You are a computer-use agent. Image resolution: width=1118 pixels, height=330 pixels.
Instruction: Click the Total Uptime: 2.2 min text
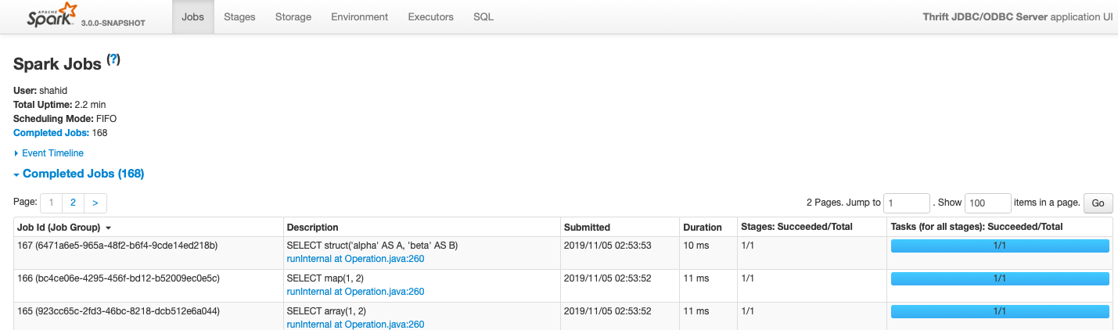[59, 105]
